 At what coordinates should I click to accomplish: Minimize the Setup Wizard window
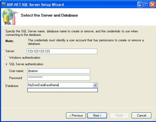point(140,5)
